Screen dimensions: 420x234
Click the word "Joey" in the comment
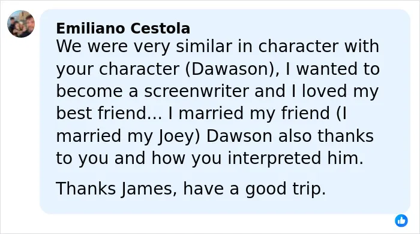point(176,136)
